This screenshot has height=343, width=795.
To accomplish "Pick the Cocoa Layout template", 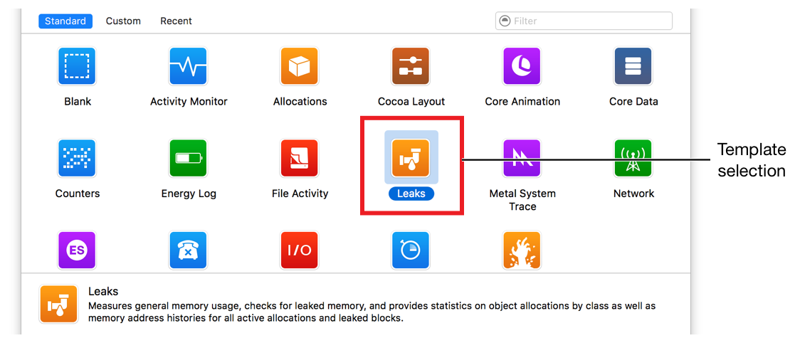I will 411,66.
